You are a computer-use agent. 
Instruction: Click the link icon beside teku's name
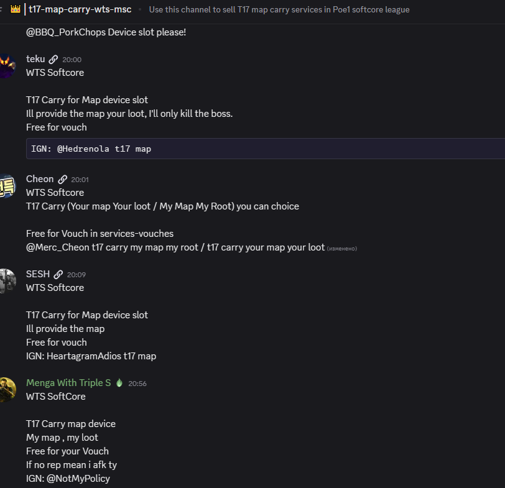pyautogui.click(x=53, y=60)
